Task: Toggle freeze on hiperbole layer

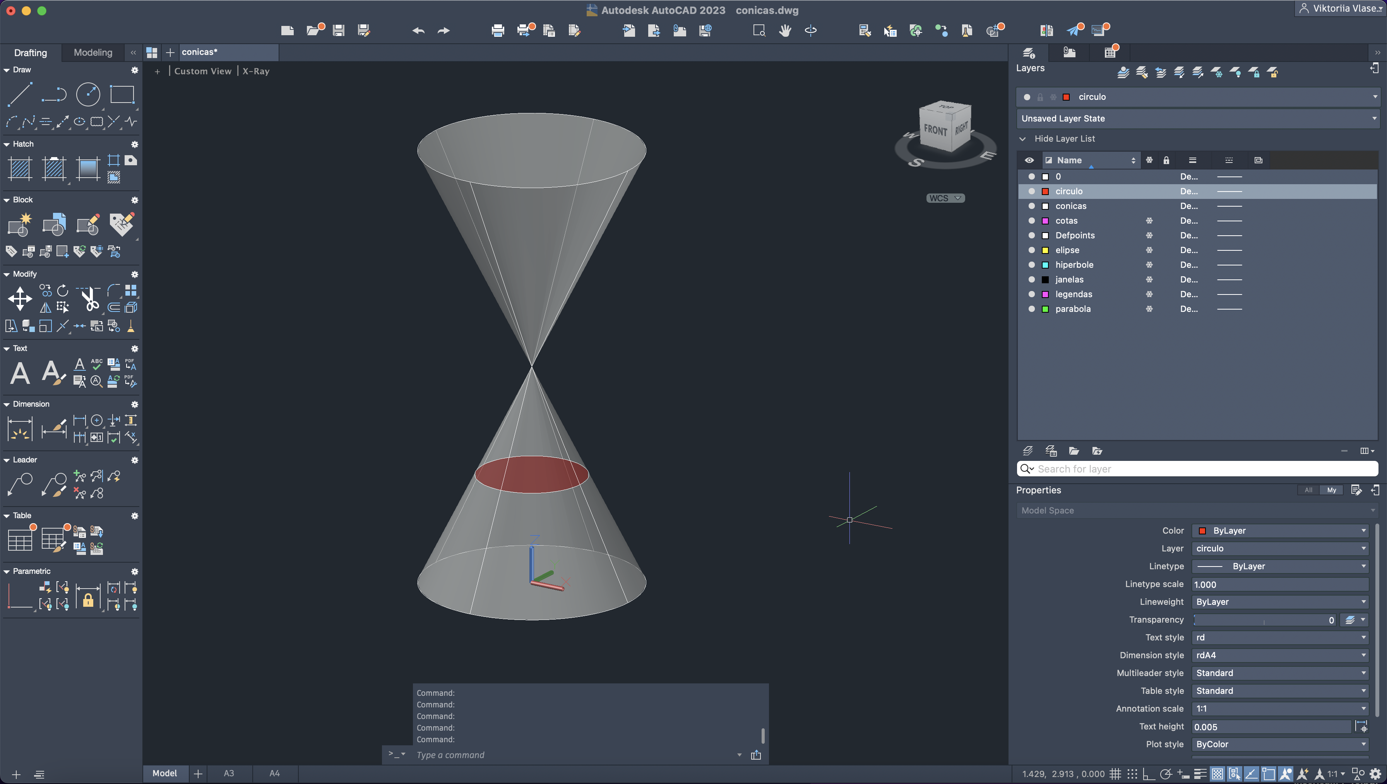Action: 1149,265
